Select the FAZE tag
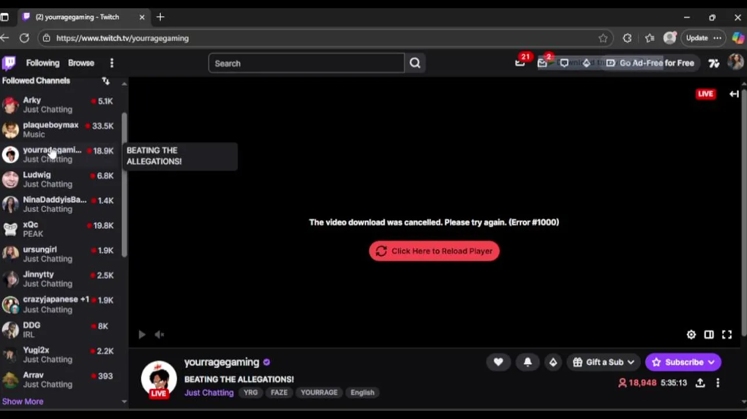 coord(279,392)
